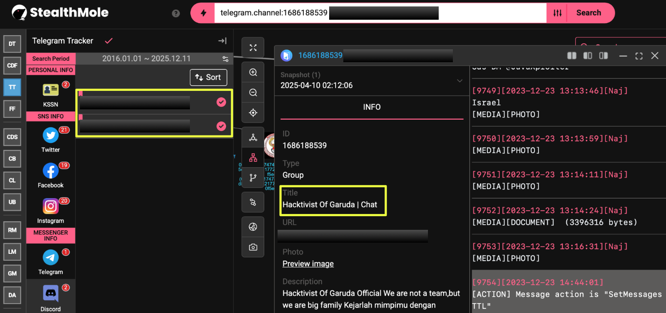The height and width of the screenshot is (313, 666).
Task: Click the help question mark icon
Action: tap(176, 13)
